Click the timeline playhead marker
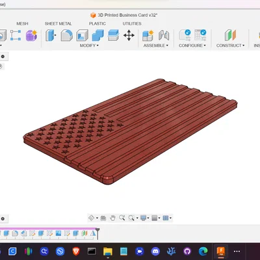260x260 pixels. point(97,233)
